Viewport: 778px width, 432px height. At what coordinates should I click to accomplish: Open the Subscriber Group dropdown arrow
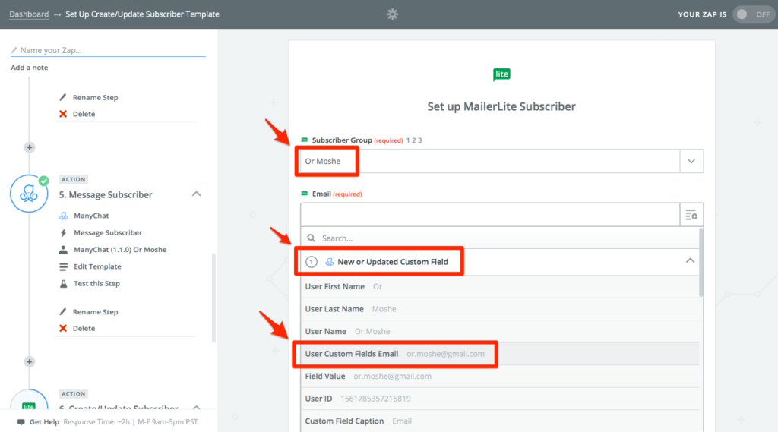point(691,161)
